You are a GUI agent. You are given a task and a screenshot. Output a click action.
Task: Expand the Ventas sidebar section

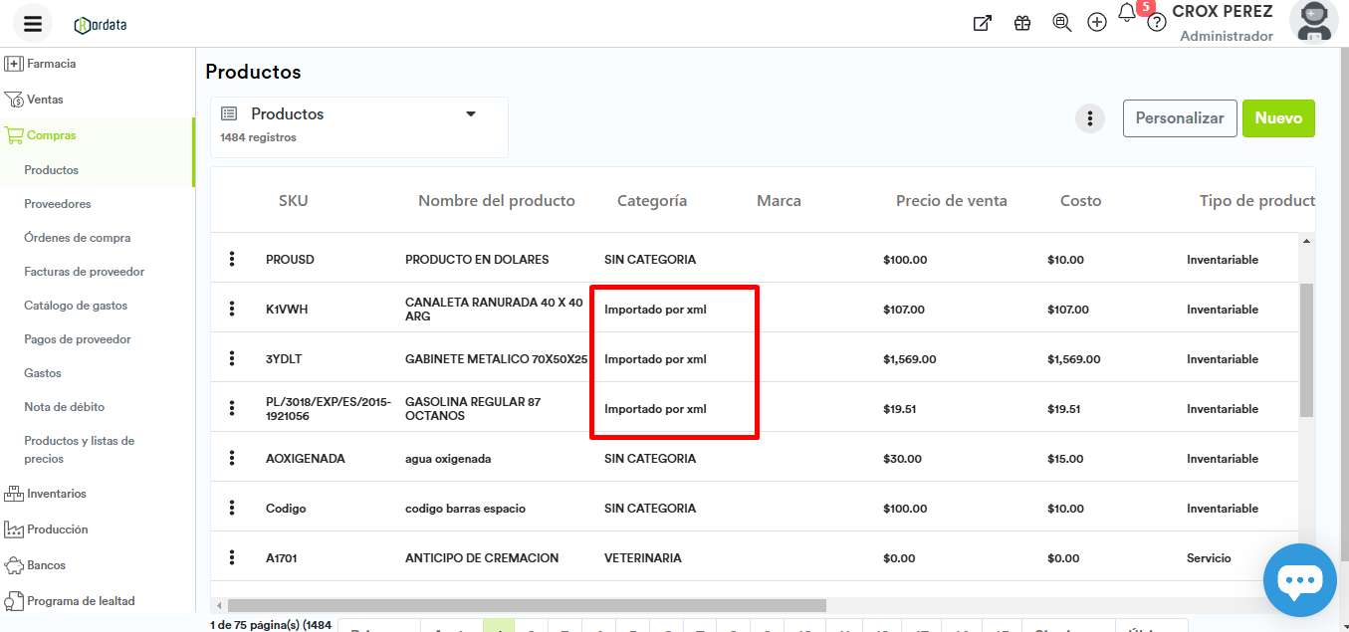pos(45,100)
